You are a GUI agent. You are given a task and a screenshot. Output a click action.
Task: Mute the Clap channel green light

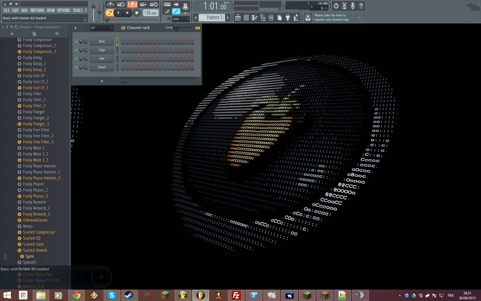point(76,50)
